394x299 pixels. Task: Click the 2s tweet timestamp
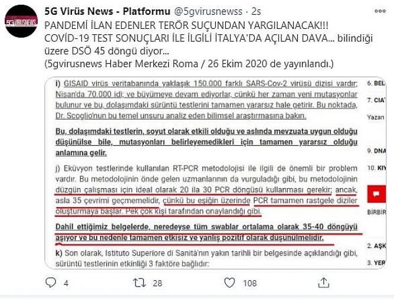click(x=256, y=12)
